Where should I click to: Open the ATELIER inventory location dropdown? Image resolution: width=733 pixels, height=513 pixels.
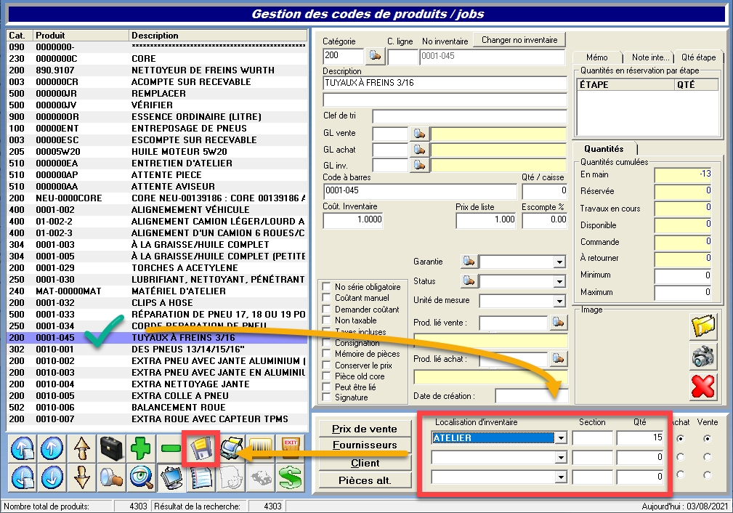click(x=561, y=438)
